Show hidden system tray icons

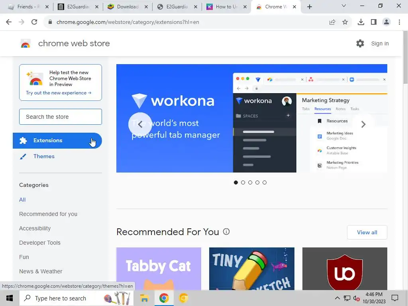click(x=337, y=298)
